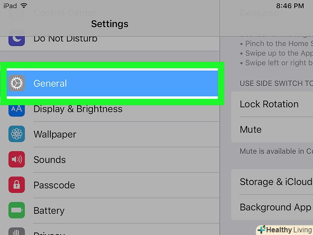Screen dimensions: 313x235
Task: Tap the Sounds speaker icon
Action: pyautogui.click(x=17, y=160)
